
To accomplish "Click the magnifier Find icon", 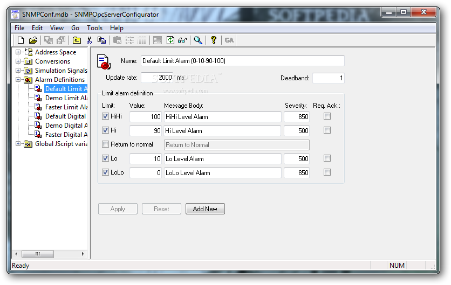I will [x=198, y=40].
